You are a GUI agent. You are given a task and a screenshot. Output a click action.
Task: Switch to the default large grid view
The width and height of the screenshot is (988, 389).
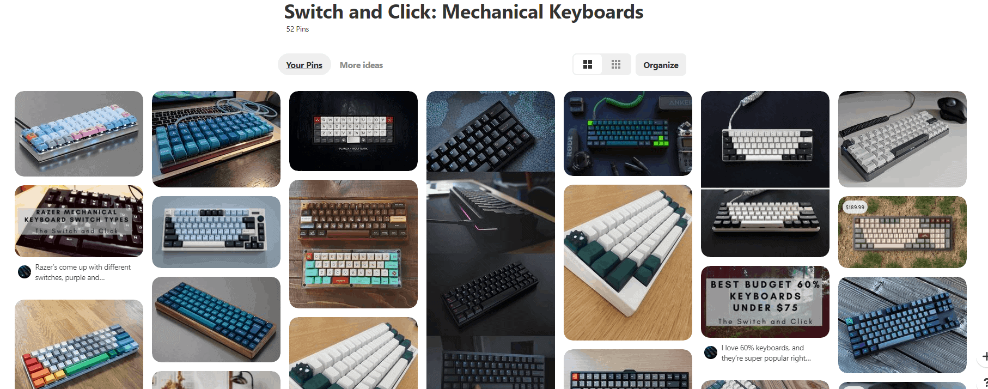[x=587, y=64]
